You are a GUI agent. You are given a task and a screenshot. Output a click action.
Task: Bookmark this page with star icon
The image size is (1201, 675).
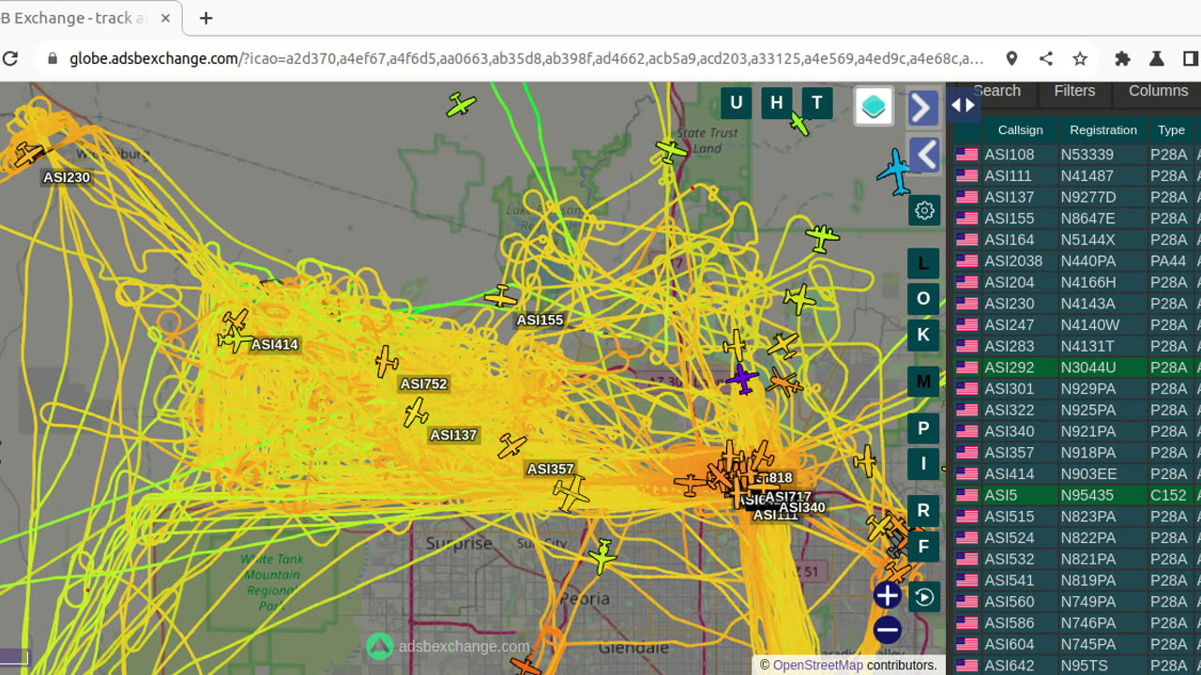coord(1080,58)
